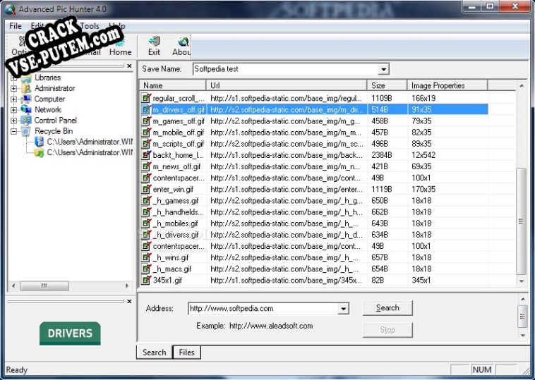Viewport: 535px width, 380px height.
Task: Toggle m_scripts_off.gif checkbox
Action: [146, 144]
